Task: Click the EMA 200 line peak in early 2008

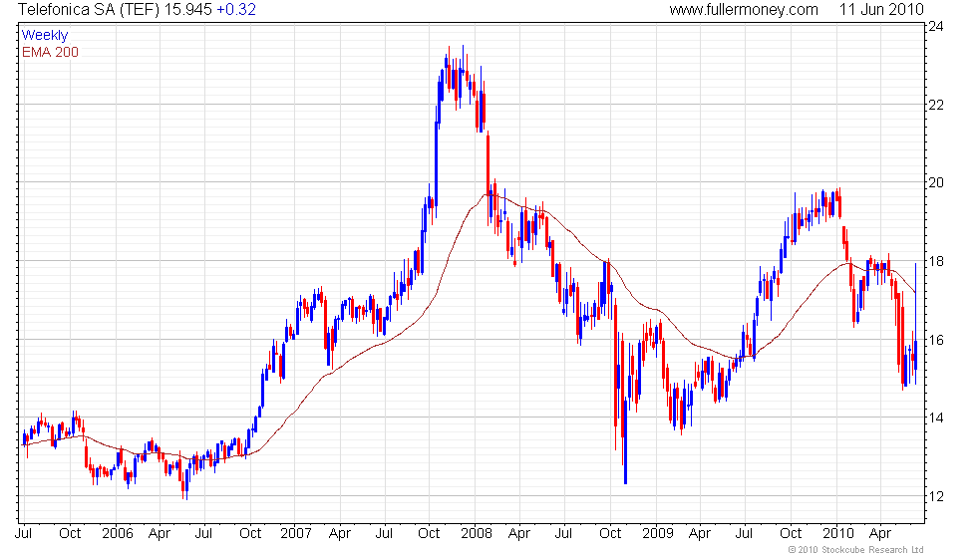Action: point(488,195)
